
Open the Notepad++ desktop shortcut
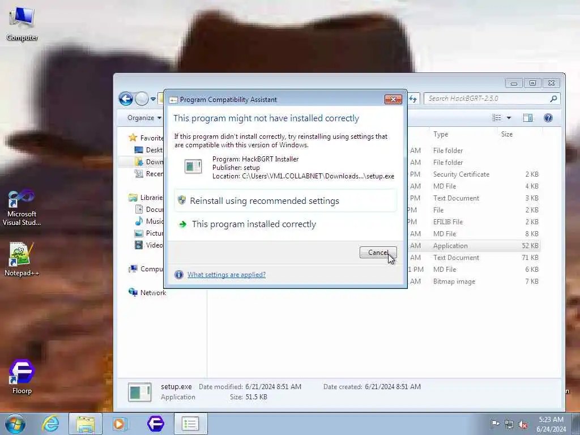click(x=22, y=259)
